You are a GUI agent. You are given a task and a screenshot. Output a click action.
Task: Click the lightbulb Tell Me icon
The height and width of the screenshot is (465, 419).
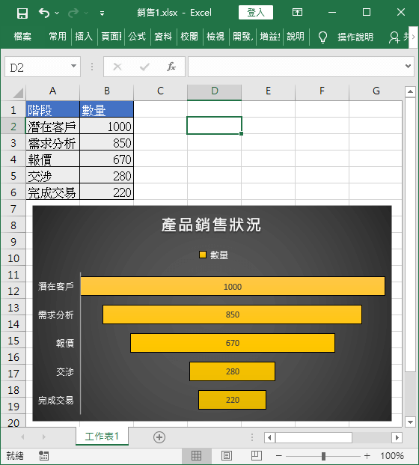pos(322,37)
